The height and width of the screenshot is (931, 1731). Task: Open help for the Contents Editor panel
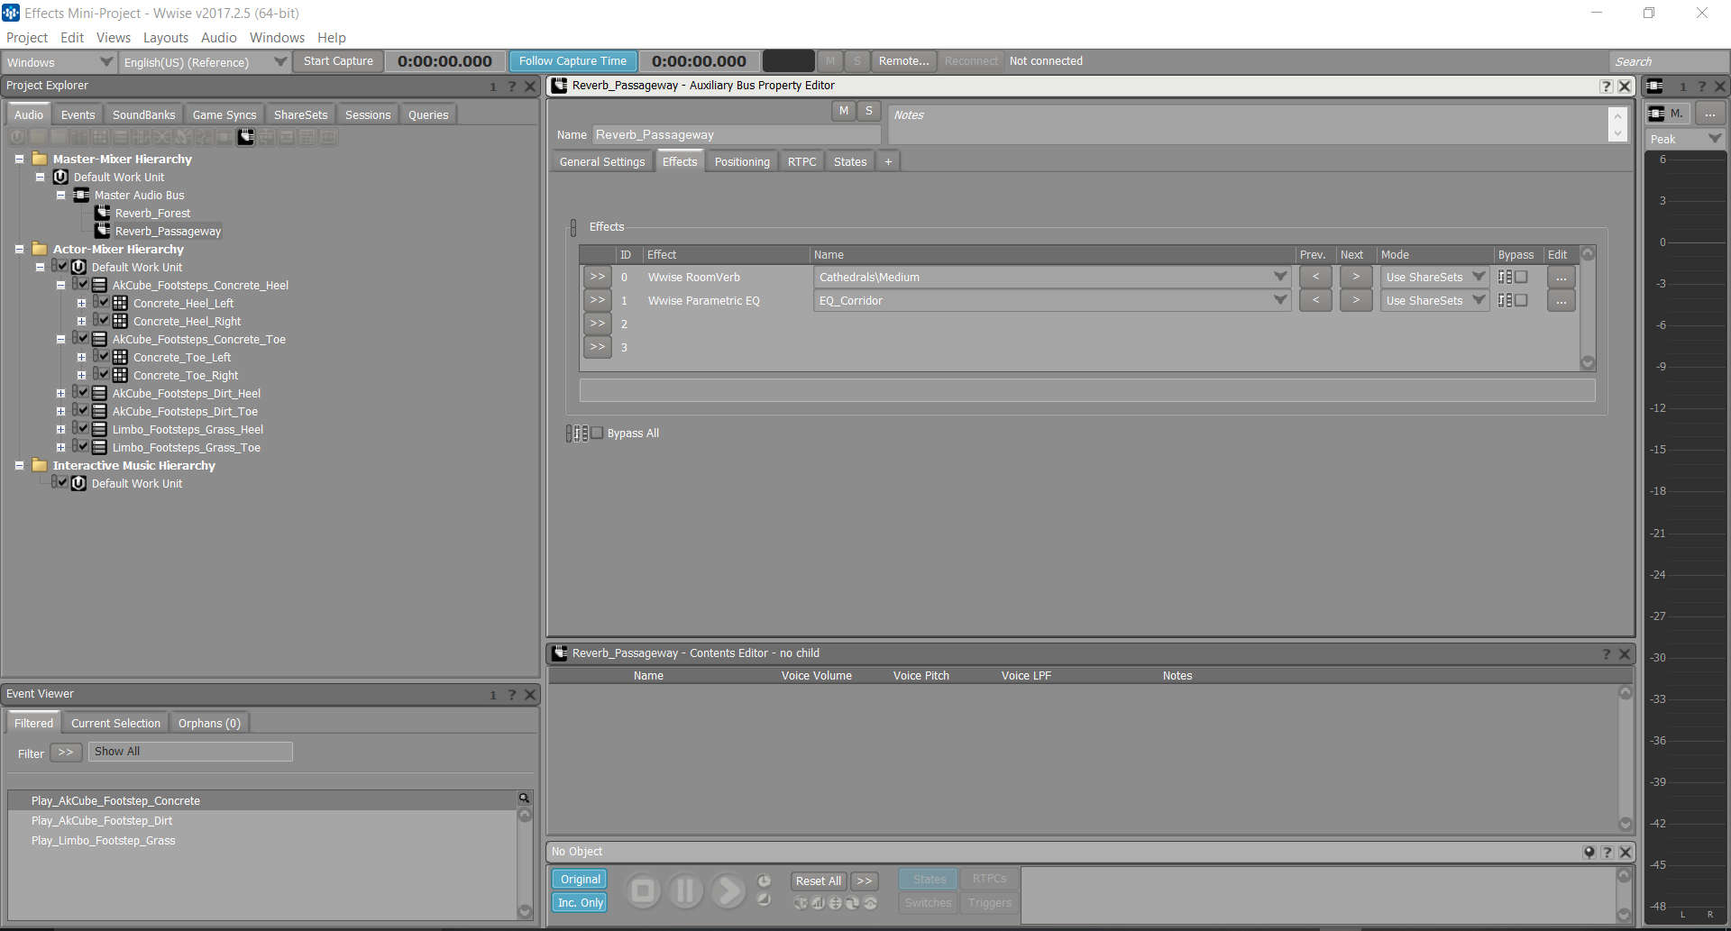pos(1607,653)
